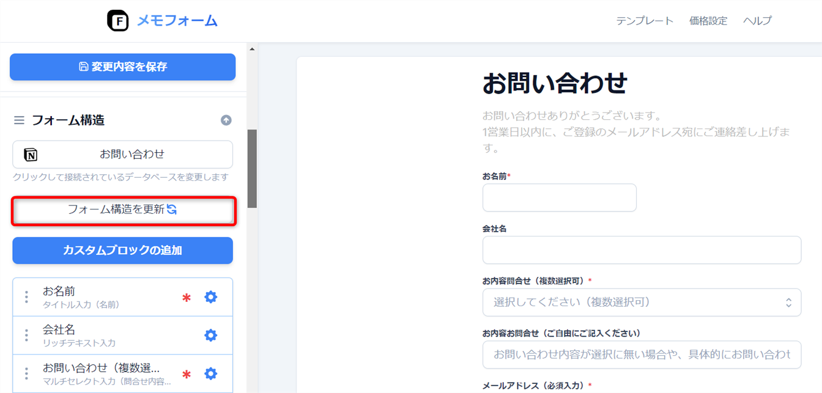This screenshot has width=822, height=393.
Task: Grab the drag handle of 会社名 block
Action: click(x=26, y=336)
